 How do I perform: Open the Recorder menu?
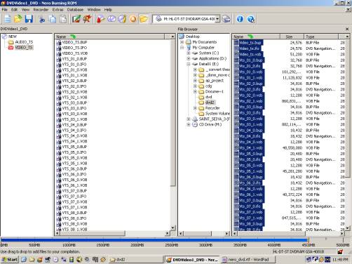click(41, 10)
